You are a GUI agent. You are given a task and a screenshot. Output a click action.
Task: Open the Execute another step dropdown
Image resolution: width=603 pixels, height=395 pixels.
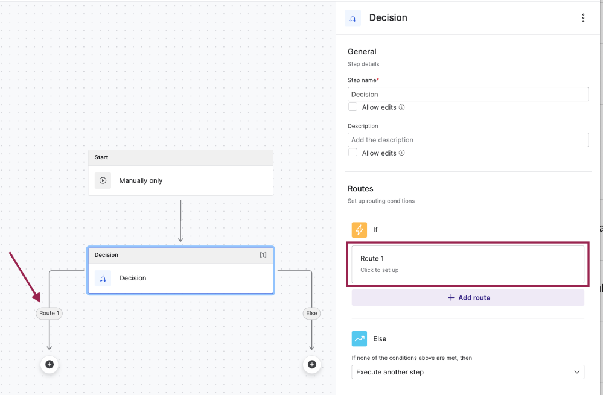tap(468, 372)
